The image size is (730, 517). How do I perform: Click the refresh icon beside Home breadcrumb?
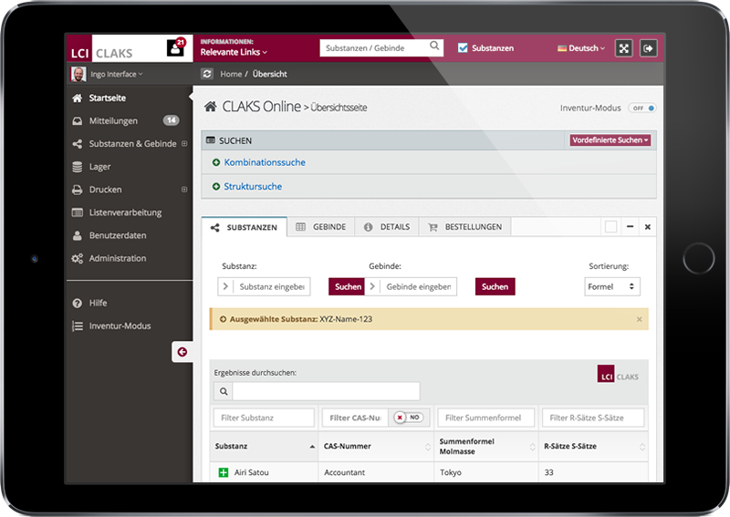[x=207, y=74]
